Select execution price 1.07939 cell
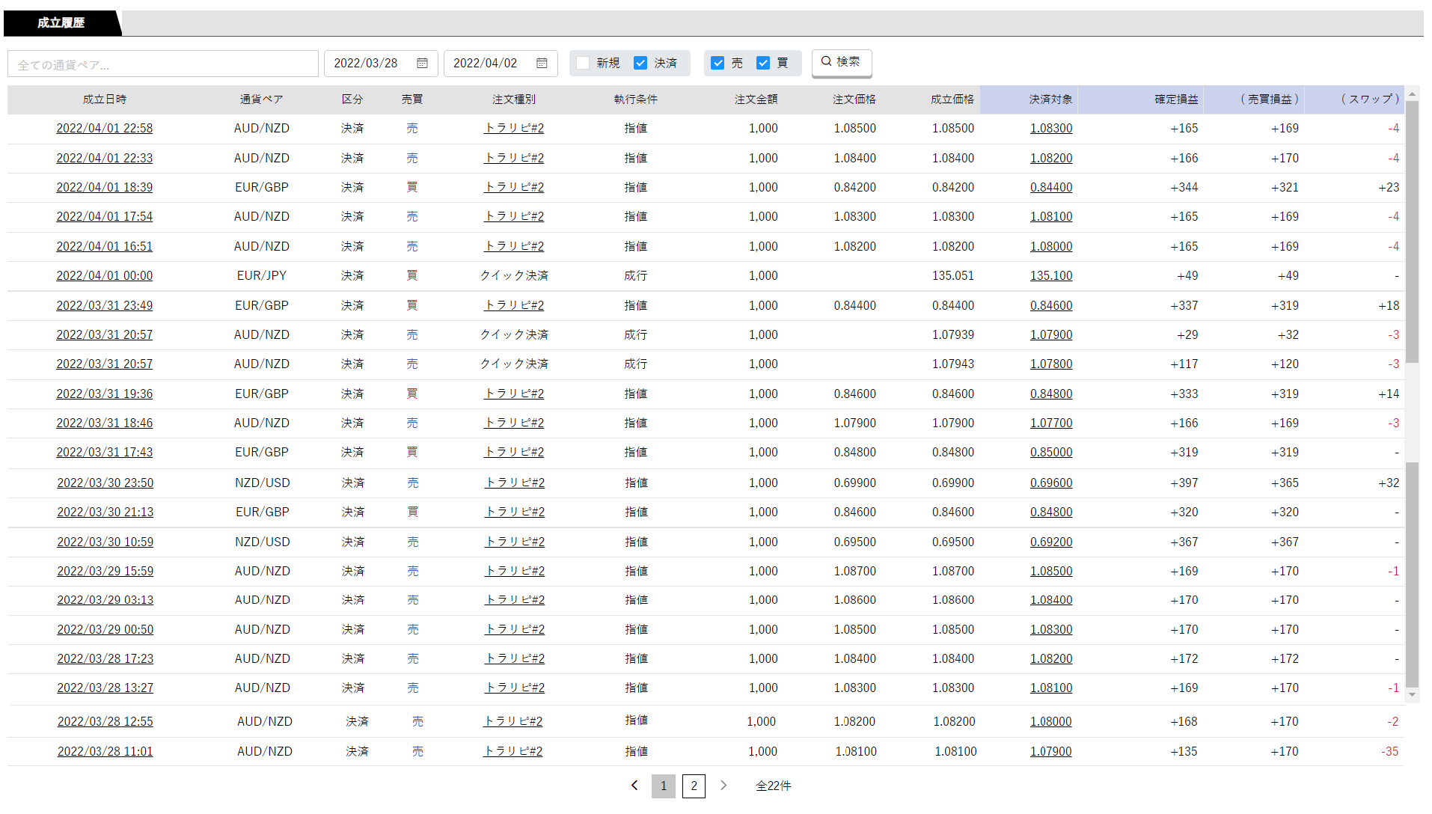This screenshot has width=1432, height=814. 953,335
